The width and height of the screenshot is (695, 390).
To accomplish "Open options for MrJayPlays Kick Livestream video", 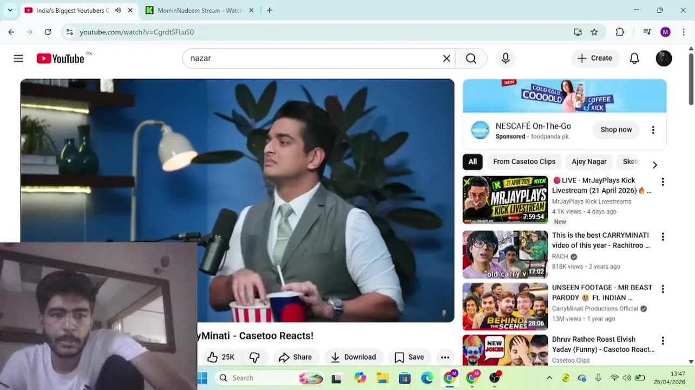I will click(663, 181).
